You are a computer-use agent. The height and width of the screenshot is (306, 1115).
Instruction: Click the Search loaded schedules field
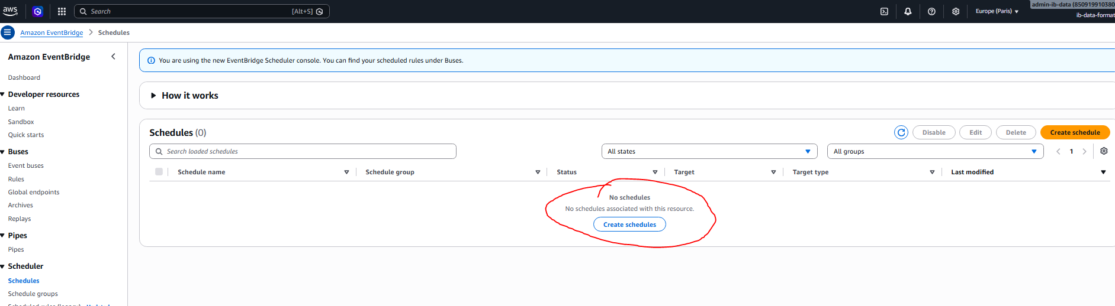303,151
